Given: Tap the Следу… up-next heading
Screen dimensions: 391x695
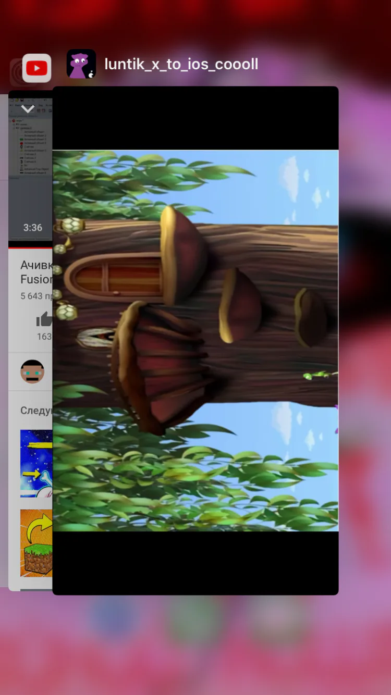Looking at the screenshot, I should point(36,411).
